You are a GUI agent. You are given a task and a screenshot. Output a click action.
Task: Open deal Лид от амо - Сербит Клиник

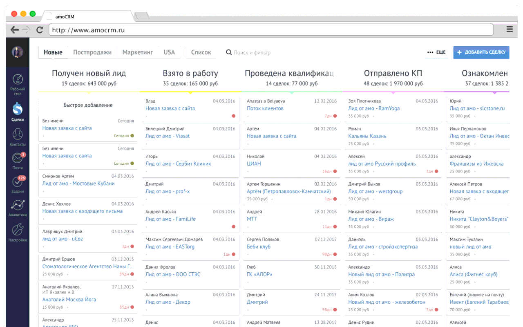coord(178,163)
